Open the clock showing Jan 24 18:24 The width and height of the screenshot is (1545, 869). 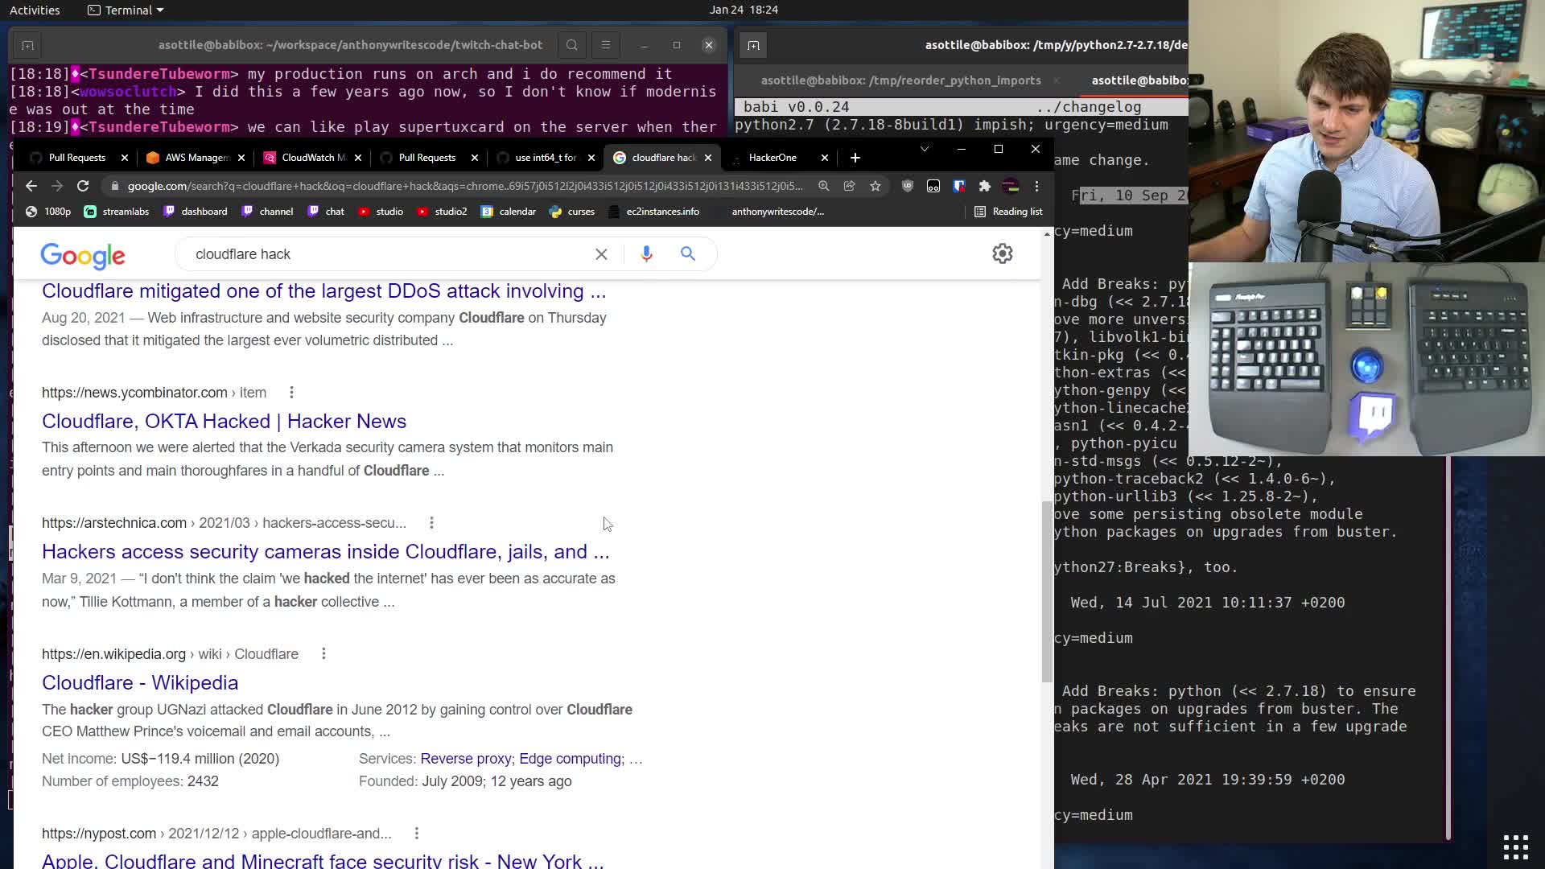(744, 10)
